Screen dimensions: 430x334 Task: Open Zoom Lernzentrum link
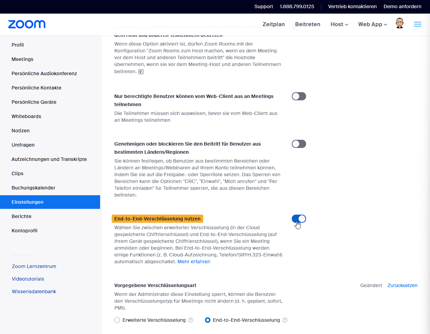tap(34, 266)
